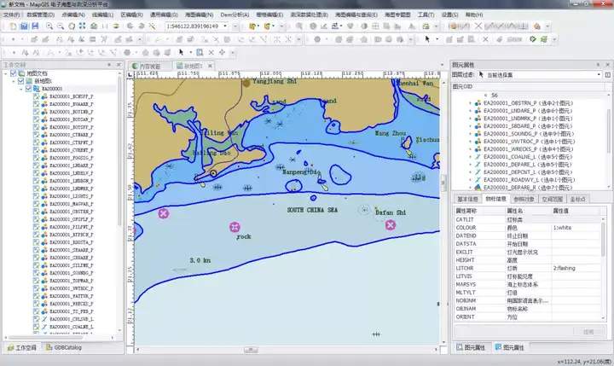This screenshot has width=614, height=366.
Task: Click the orange layer icon right of scale box
Action: 253,26
